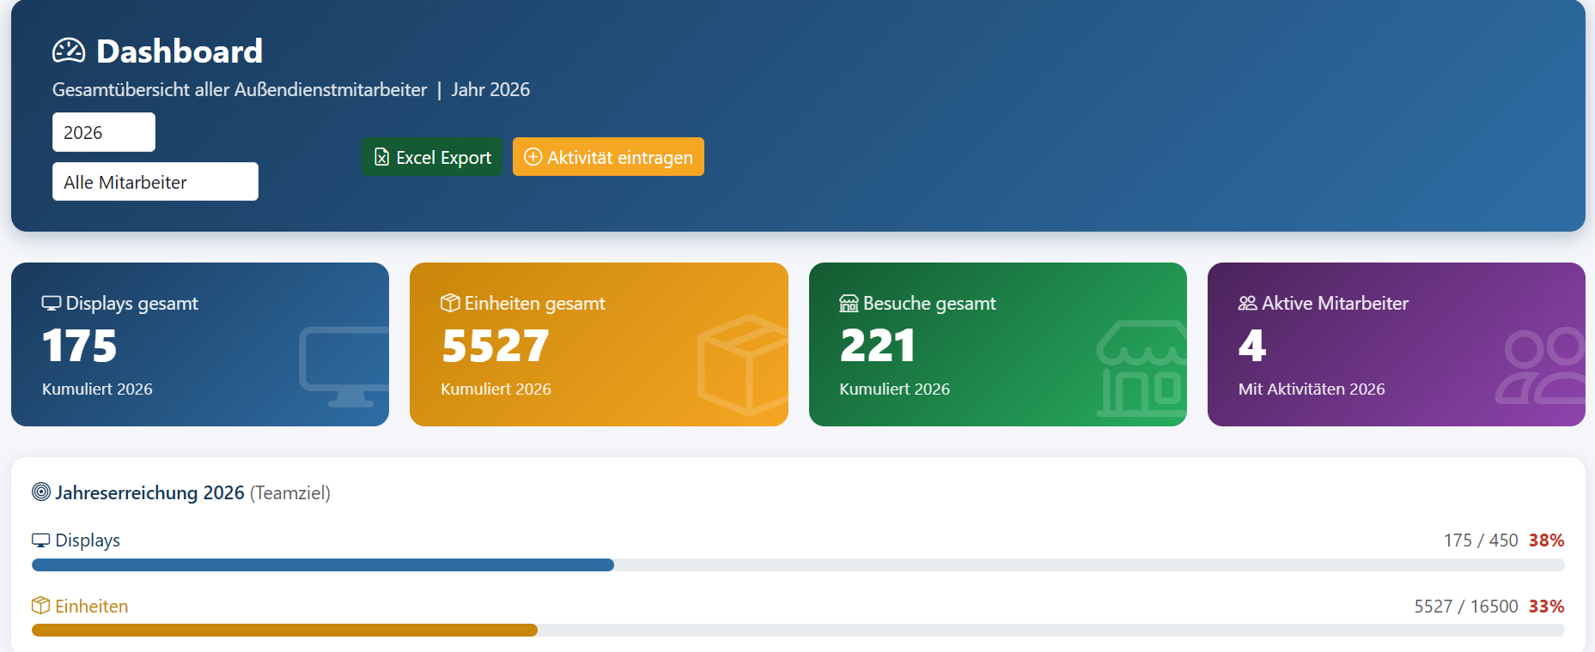Click the large faded monitor icon in Displays card

click(344, 366)
